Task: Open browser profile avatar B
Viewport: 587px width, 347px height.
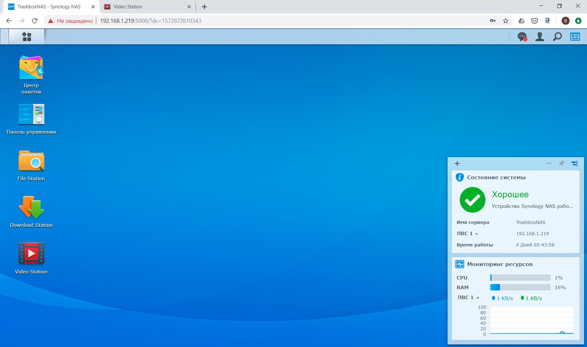Action: [x=565, y=21]
